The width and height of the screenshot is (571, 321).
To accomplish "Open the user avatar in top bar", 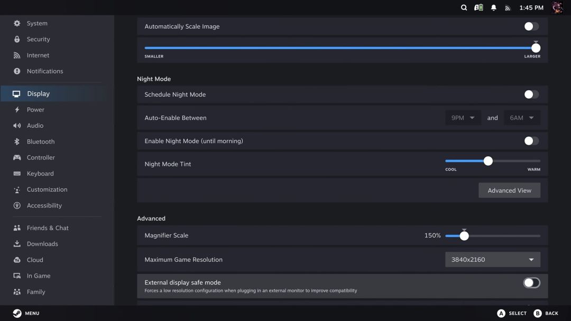I will (x=557, y=7).
